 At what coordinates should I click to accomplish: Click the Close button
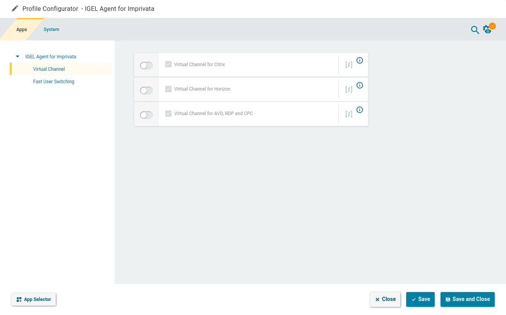(385, 299)
